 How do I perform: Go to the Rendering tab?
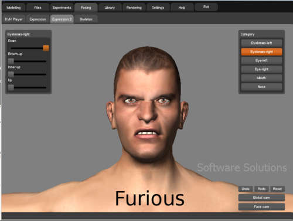click(x=134, y=8)
